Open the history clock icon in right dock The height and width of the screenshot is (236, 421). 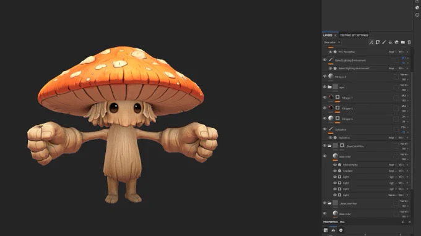417,15
